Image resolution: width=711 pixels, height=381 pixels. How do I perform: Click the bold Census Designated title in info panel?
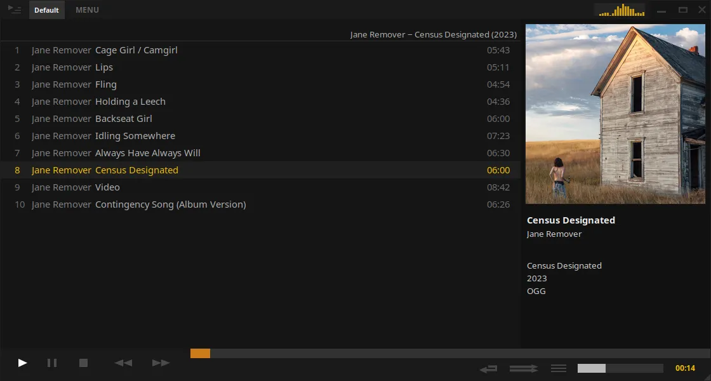[571, 220]
